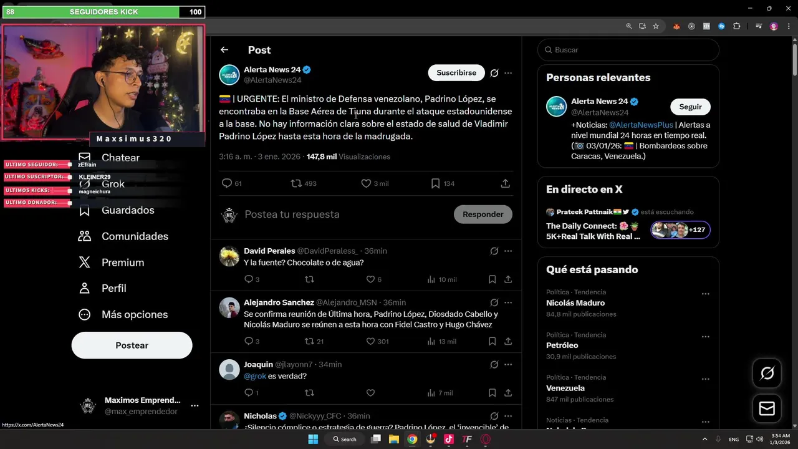
Task: Open MetaMask fox extension icon
Action: click(x=676, y=26)
